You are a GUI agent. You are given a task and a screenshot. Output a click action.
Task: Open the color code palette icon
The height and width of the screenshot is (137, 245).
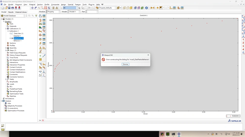tap(97, 8)
